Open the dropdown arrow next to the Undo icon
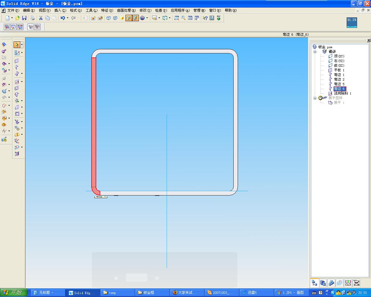The height and width of the screenshot is (297, 371). click(x=68, y=18)
